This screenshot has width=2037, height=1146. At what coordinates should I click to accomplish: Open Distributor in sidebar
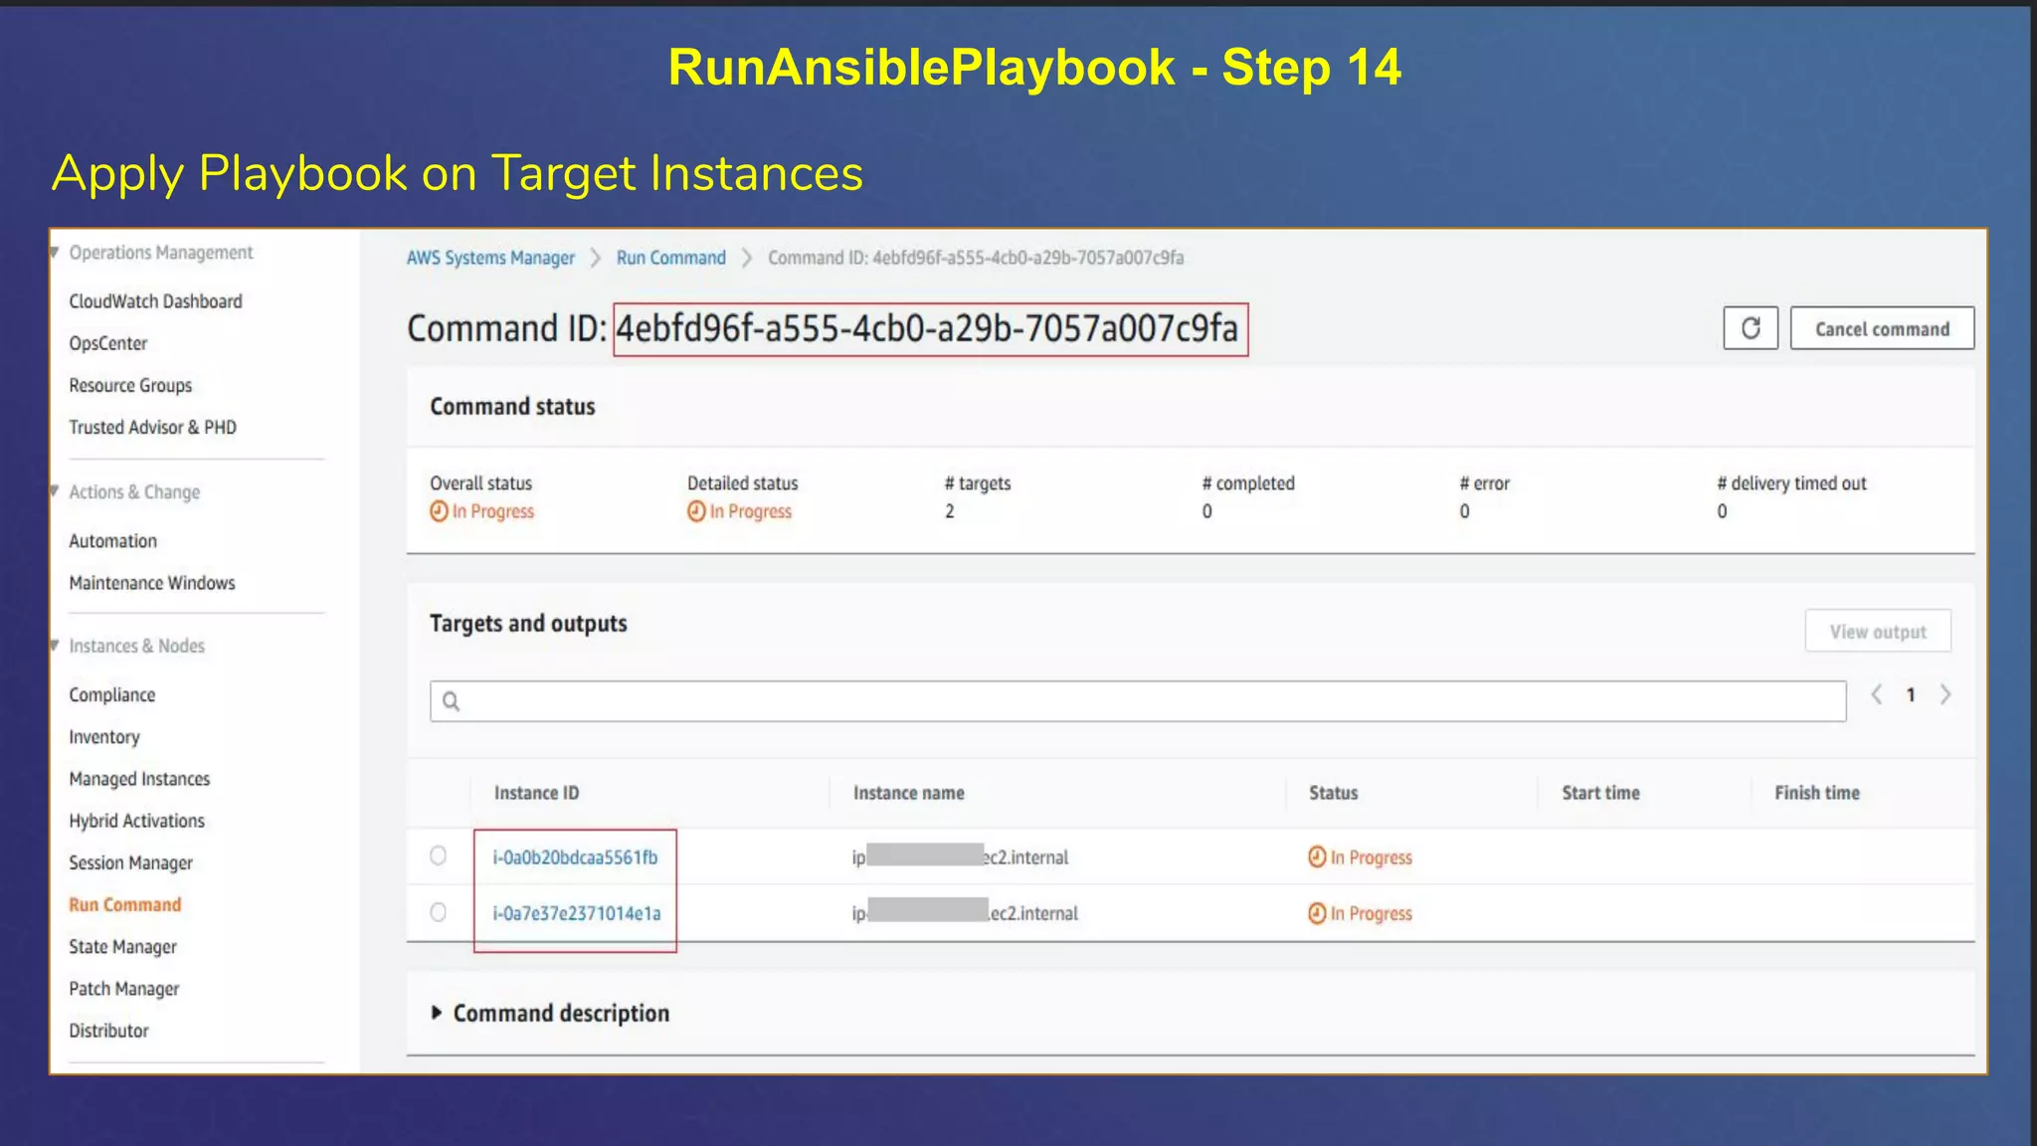coord(108,1031)
